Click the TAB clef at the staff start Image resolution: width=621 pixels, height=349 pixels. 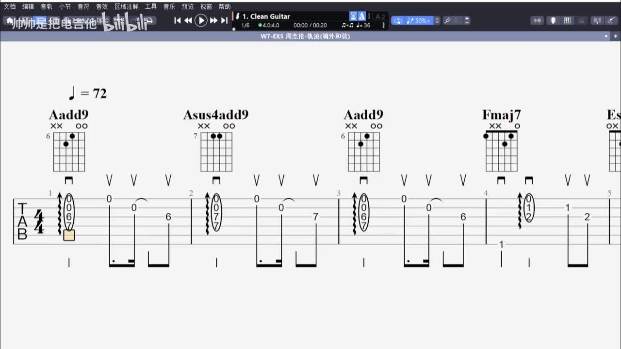click(x=22, y=222)
